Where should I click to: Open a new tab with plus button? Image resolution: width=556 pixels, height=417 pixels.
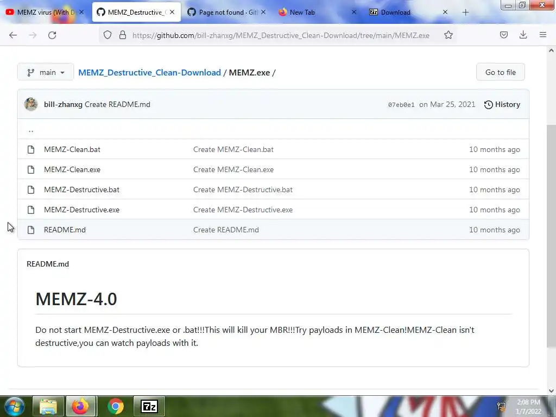tap(465, 12)
